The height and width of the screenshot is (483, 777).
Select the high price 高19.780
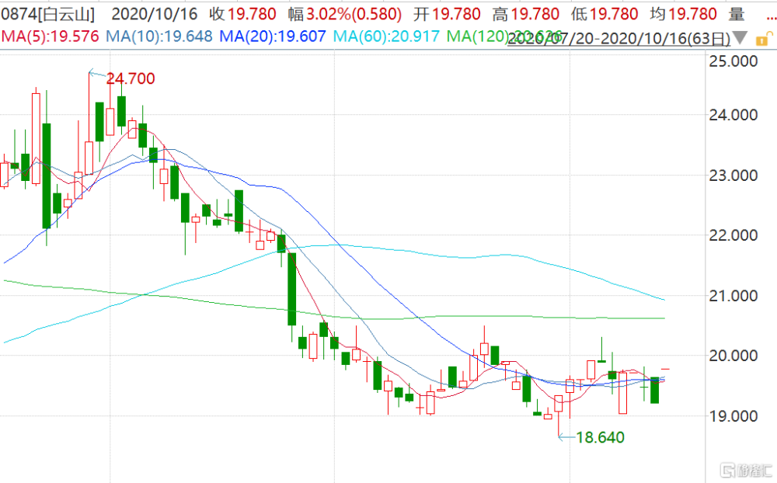526,14
